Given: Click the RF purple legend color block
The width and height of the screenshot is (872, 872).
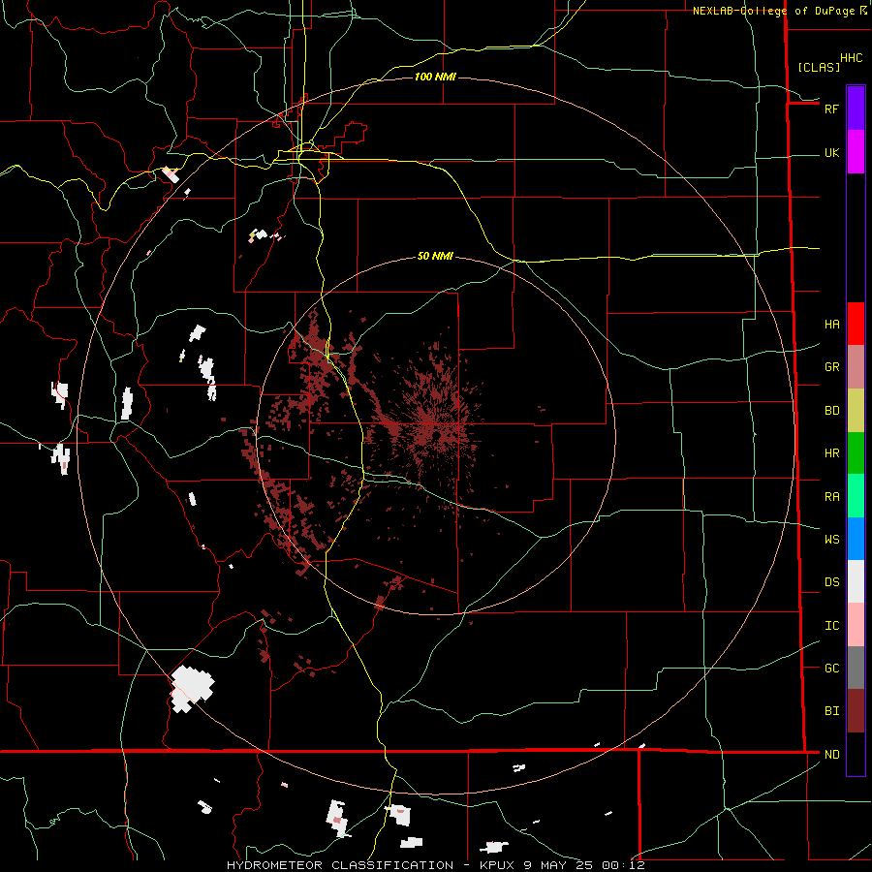Looking at the screenshot, I should (856, 108).
